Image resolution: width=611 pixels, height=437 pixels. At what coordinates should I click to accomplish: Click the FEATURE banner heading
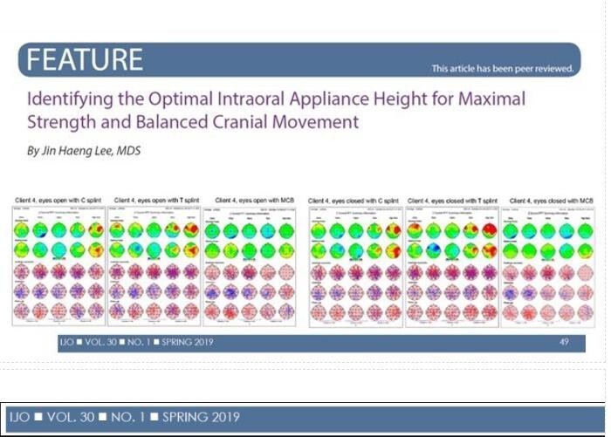pyautogui.click(x=85, y=59)
